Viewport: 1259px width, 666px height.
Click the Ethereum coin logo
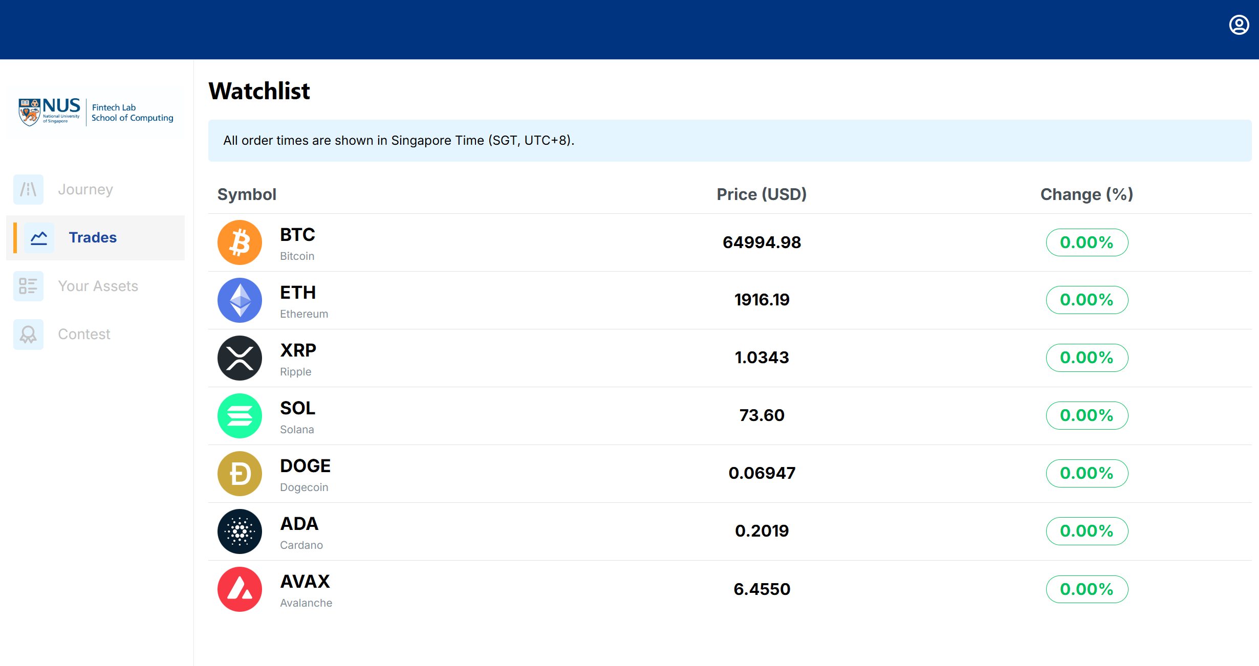(x=240, y=300)
